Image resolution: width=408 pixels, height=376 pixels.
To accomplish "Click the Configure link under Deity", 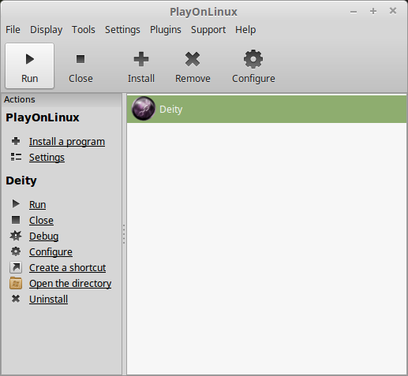I will [51, 252].
